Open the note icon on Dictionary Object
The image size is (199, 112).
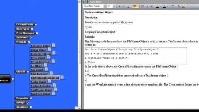click(x=54, y=53)
